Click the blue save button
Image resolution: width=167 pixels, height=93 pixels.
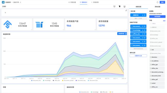pyautogui.click(x=162, y=2)
